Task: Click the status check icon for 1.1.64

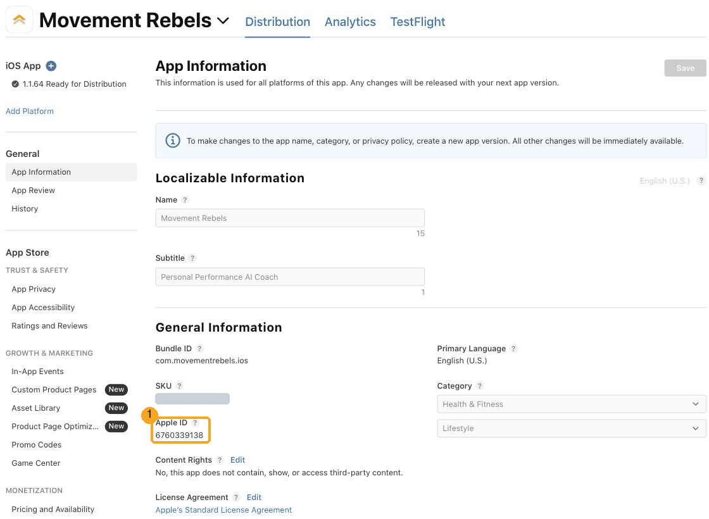Action: point(15,84)
